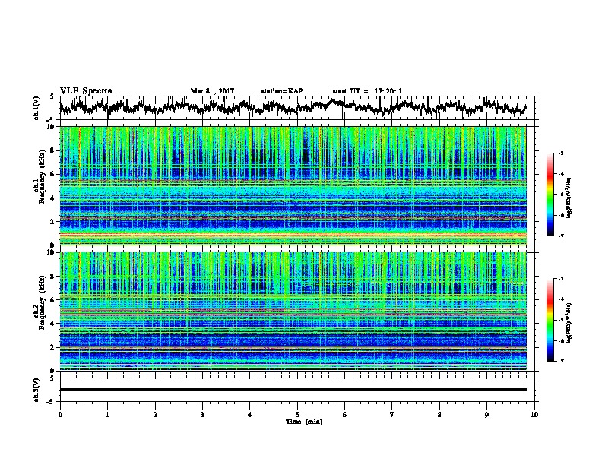Click the "-7" value on lower color bar
602x465 pixels.
560,362
